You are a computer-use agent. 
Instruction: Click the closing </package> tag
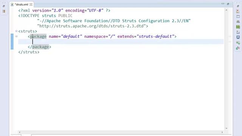pos(39,47)
